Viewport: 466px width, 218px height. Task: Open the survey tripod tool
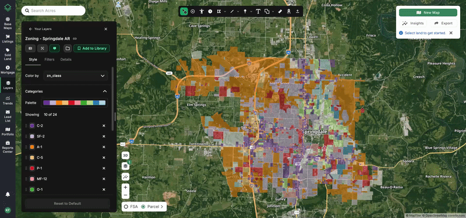point(288,12)
